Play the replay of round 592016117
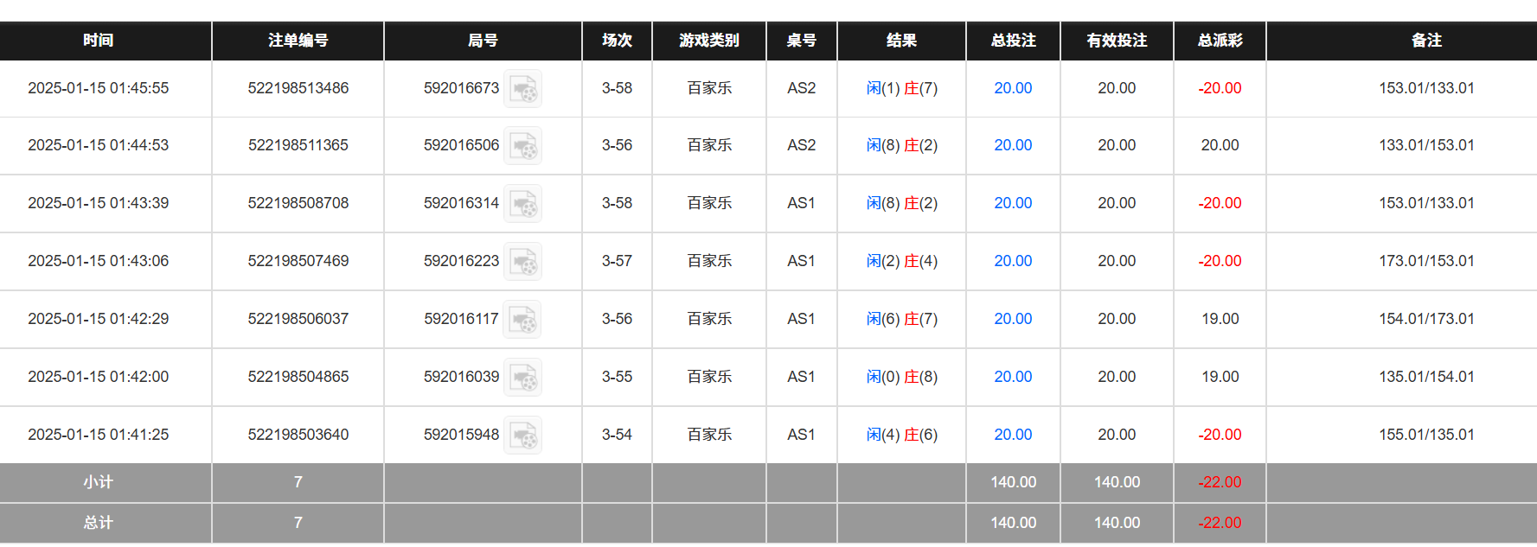Viewport: 1537px width, 547px height. click(x=523, y=319)
